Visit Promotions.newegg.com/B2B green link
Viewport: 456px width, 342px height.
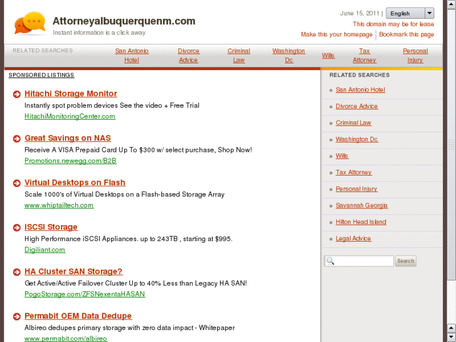coord(70,161)
